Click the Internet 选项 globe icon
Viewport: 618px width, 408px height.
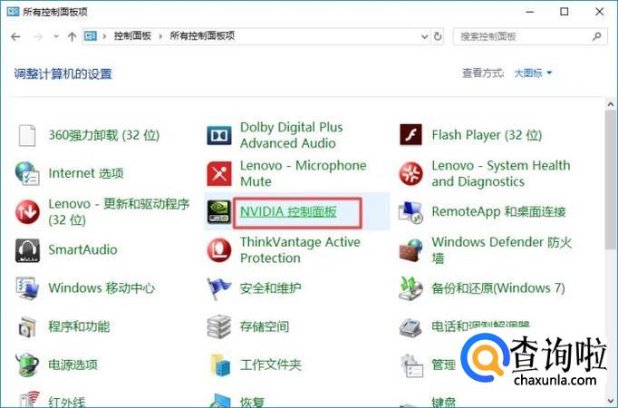pos(27,173)
